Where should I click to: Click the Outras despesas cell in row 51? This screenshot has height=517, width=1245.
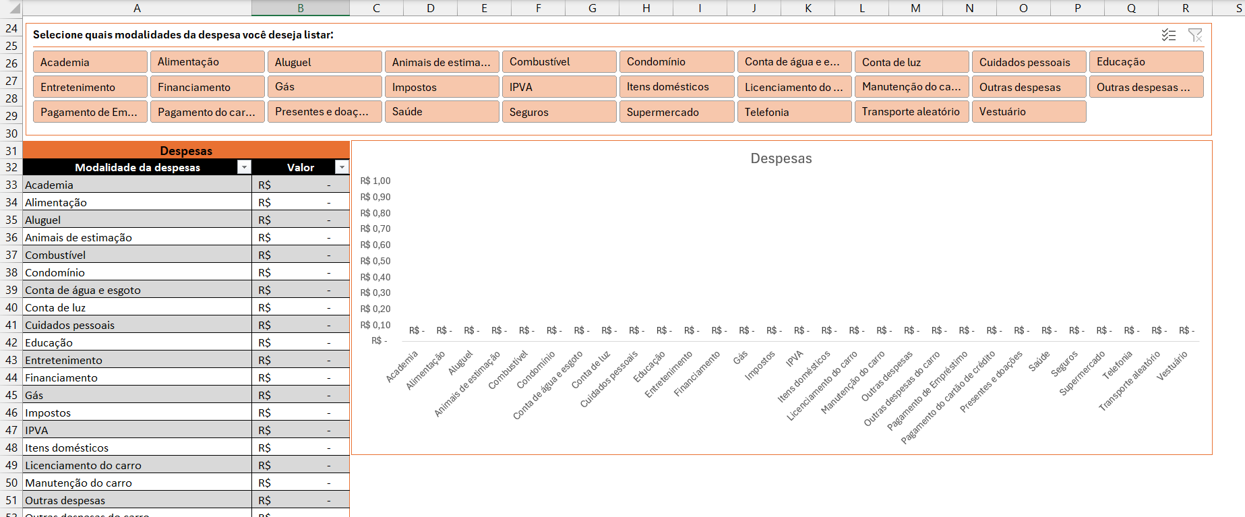point(138,500)
